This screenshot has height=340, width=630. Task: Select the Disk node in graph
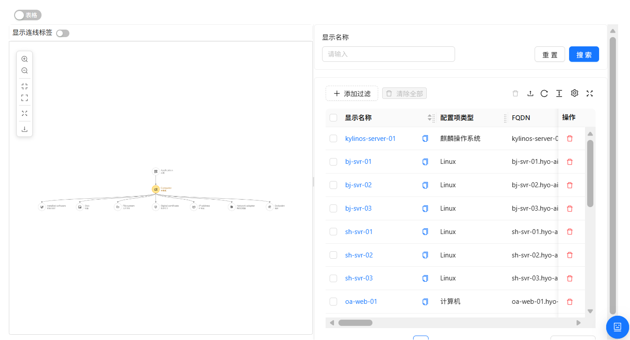(80, 207)
